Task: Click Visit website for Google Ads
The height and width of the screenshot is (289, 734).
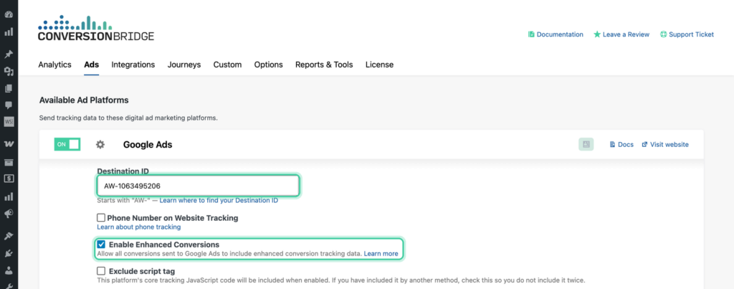Action: click(x=665, y=144)
